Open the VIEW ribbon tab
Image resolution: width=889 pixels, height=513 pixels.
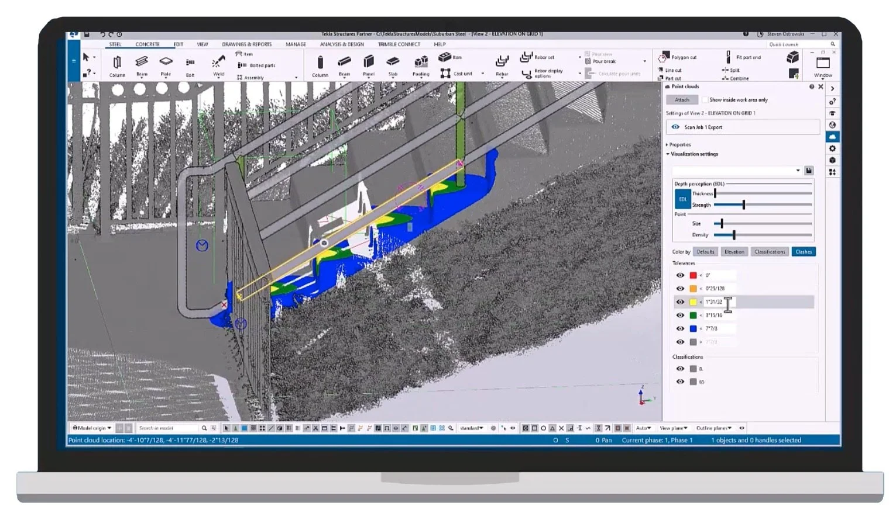(202, 44)
